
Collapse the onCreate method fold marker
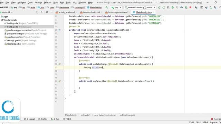click(x=64, y=30)
